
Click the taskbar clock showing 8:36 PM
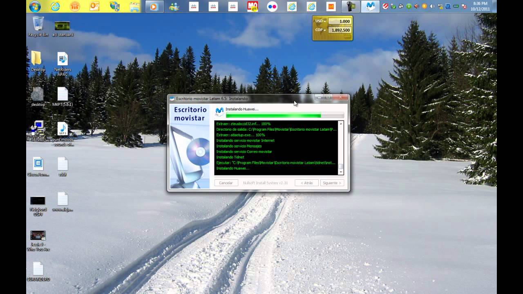pyautogui.click(x=480, y=6)
